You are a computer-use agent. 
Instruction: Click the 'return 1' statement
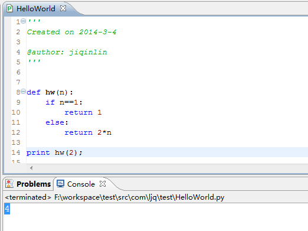click(x=83, y=112)
